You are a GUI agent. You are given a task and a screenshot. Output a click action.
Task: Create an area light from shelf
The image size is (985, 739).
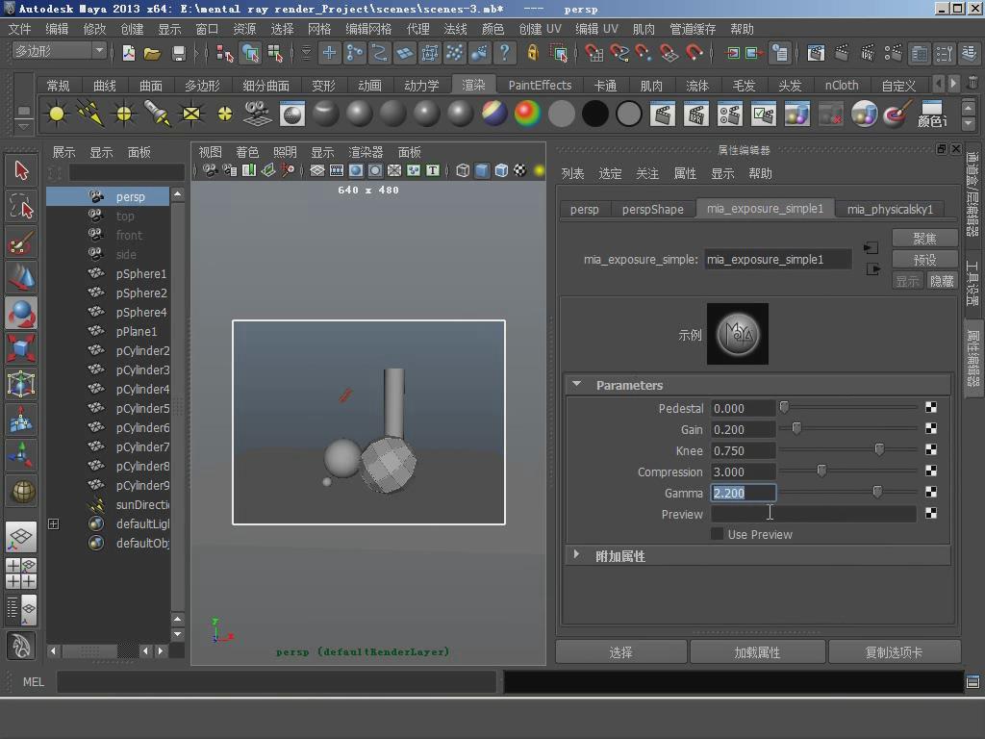(191, 114)
